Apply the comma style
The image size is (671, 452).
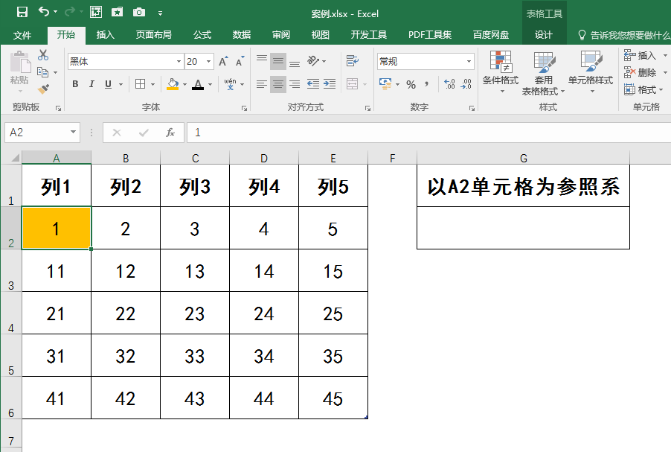pos(427,84)
